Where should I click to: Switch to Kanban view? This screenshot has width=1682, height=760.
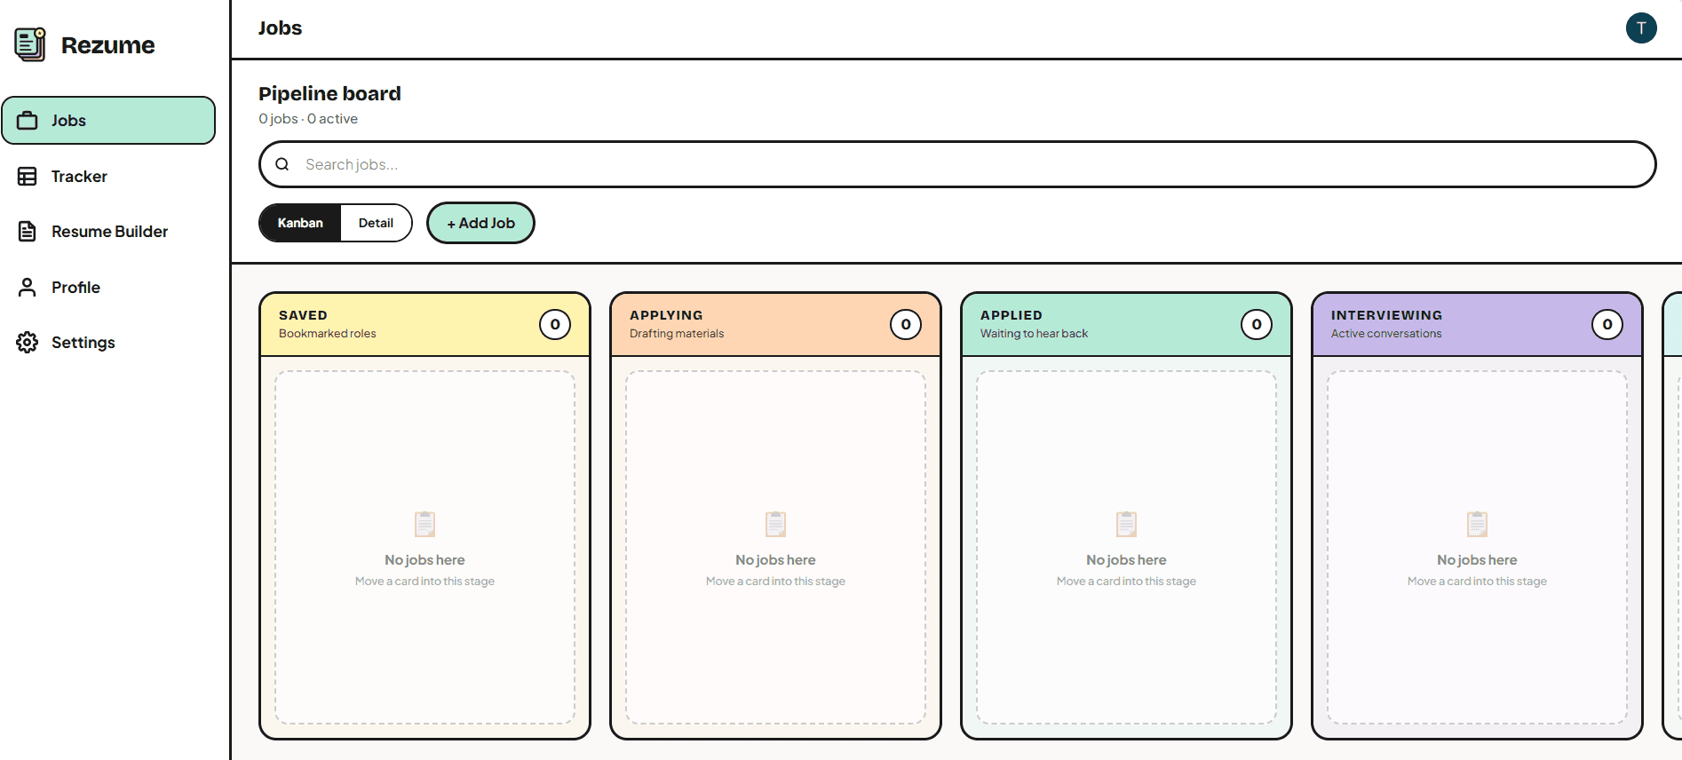click(300, 223)
